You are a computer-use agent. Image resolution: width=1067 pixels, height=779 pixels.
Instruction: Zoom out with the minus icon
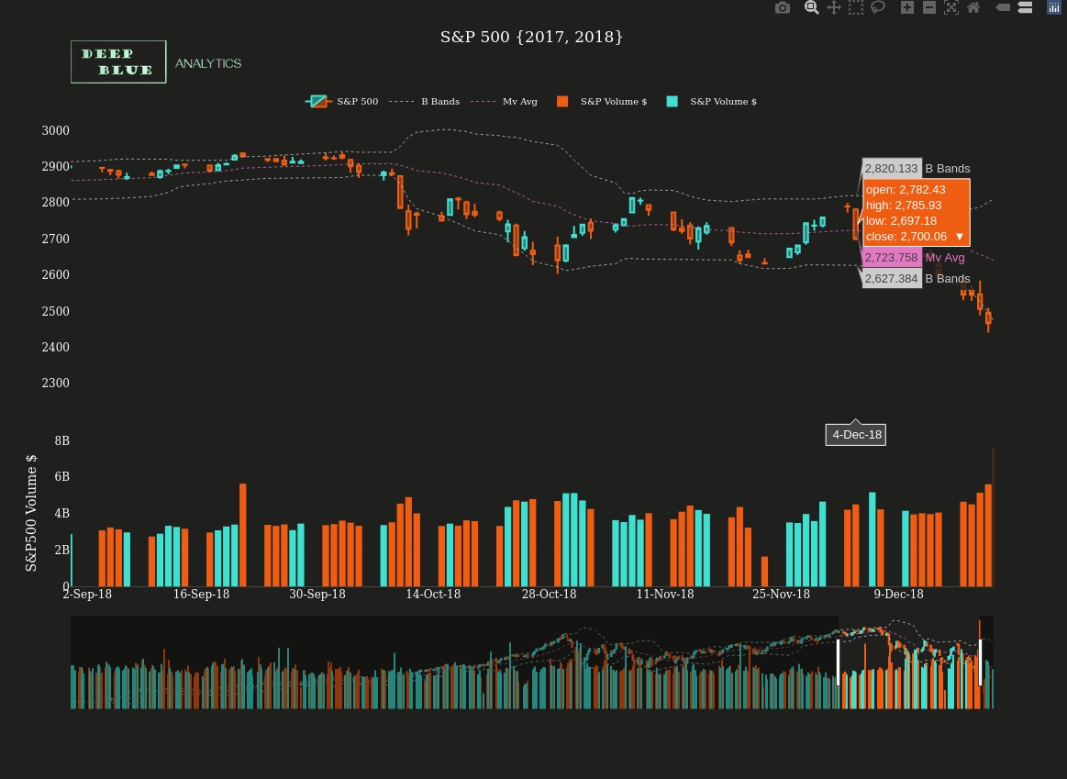coord(928,7)
